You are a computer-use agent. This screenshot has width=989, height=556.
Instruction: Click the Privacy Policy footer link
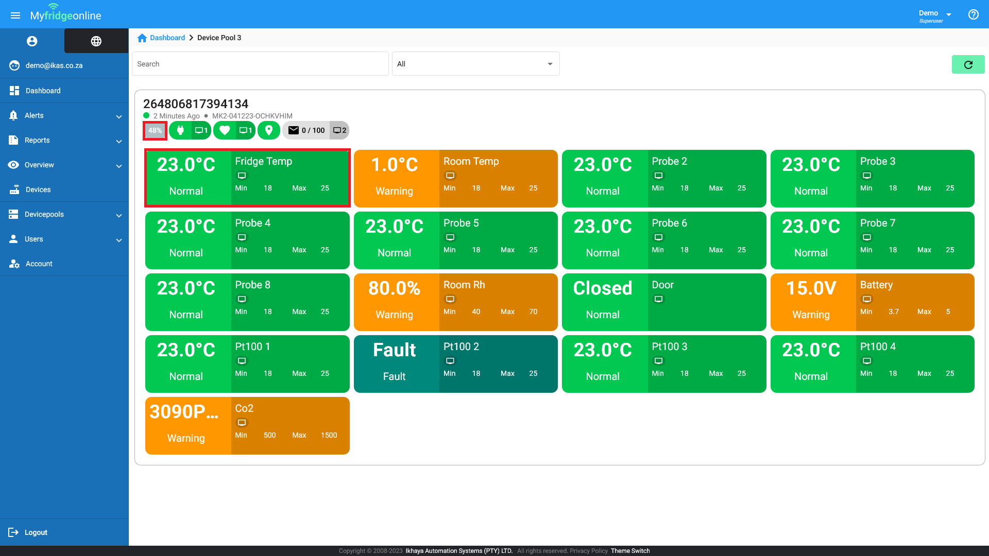click(589, 551)
